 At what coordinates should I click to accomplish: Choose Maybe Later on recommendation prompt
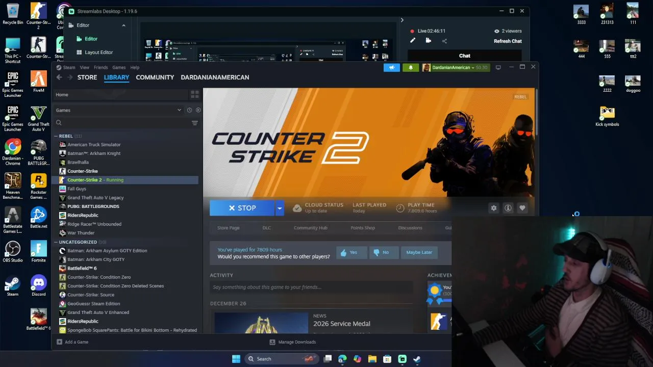419,252
